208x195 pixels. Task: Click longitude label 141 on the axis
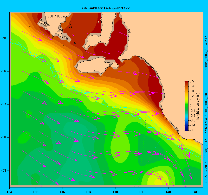[195, 192]
